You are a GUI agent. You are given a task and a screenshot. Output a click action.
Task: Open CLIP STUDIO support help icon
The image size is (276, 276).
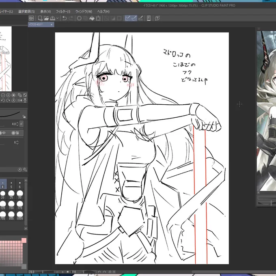[157, 18]
